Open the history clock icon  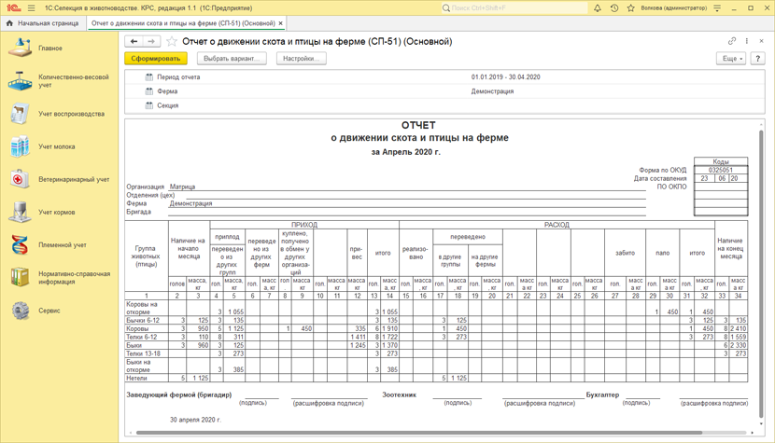(x=614, y=8)
